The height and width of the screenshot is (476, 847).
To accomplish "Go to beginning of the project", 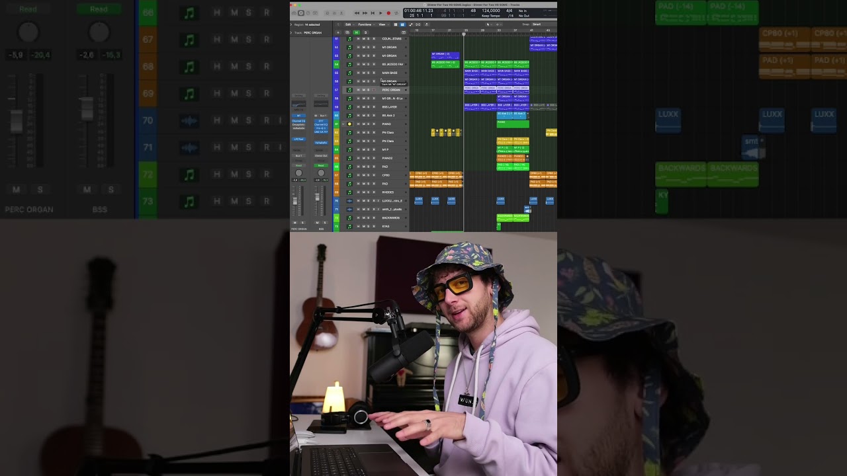I will 373,13.
